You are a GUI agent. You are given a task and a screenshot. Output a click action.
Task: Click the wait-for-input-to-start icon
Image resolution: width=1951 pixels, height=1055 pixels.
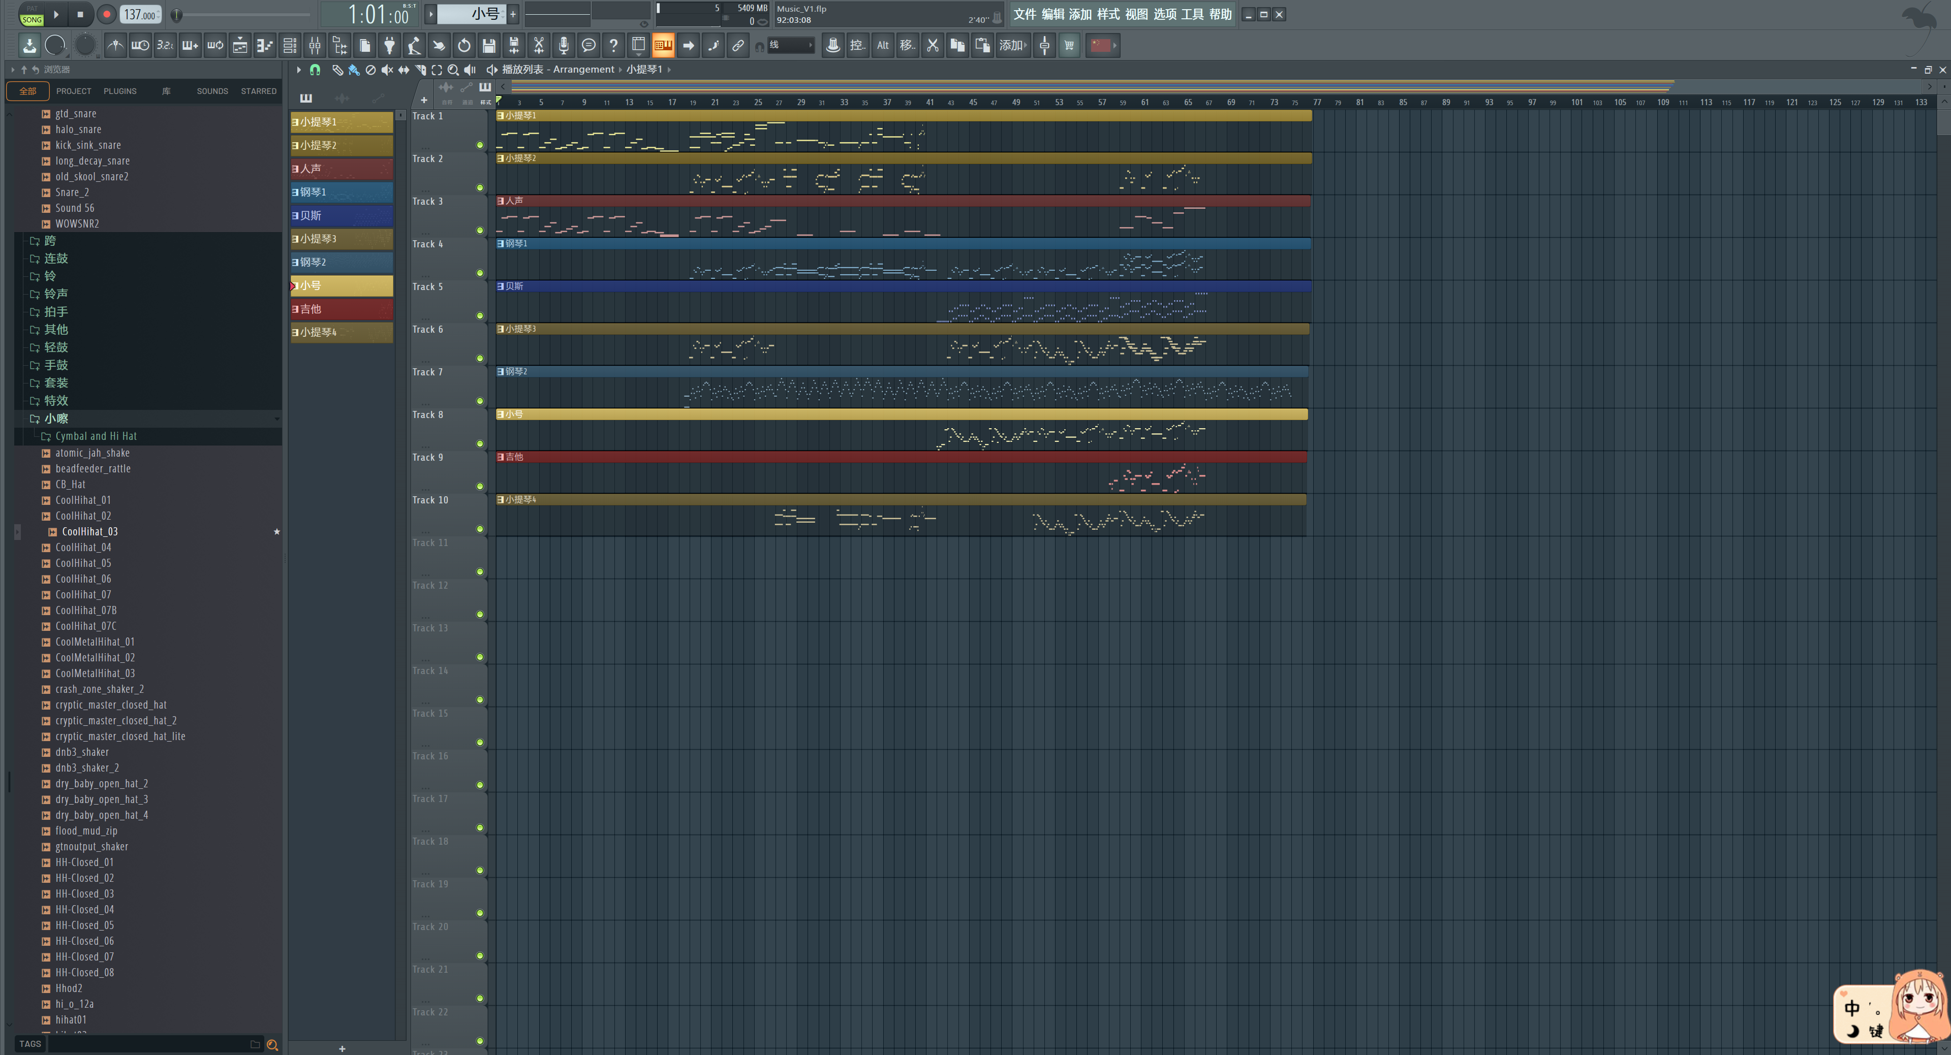(140, 45)
